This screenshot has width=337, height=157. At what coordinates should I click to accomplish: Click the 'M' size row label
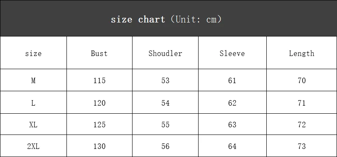click(x=33, y=80)
